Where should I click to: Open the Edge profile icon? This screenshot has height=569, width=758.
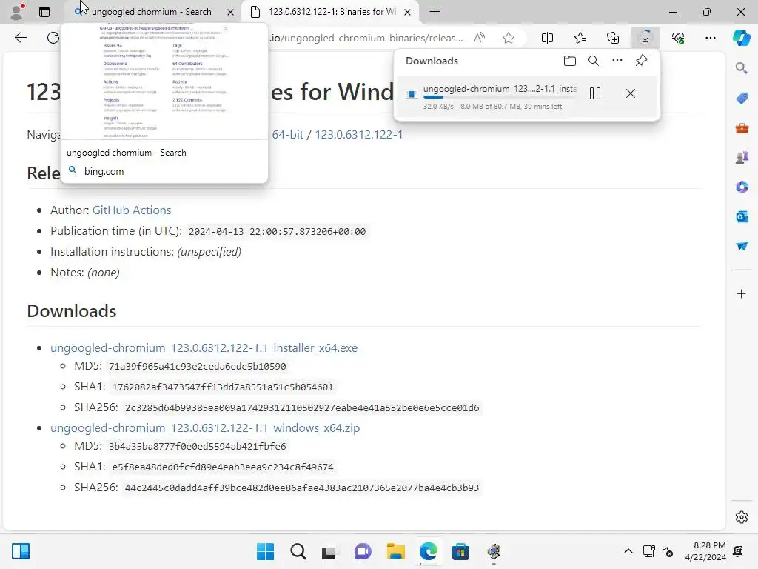17,12
